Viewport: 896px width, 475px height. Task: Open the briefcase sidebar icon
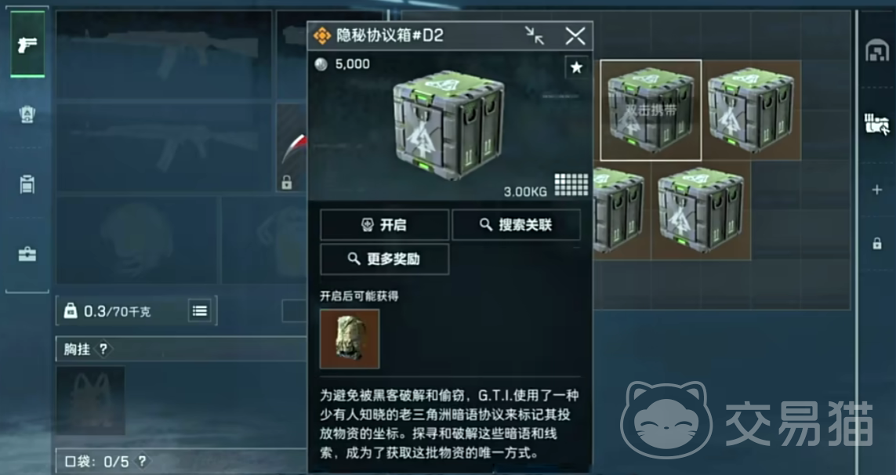pos(27,254)
